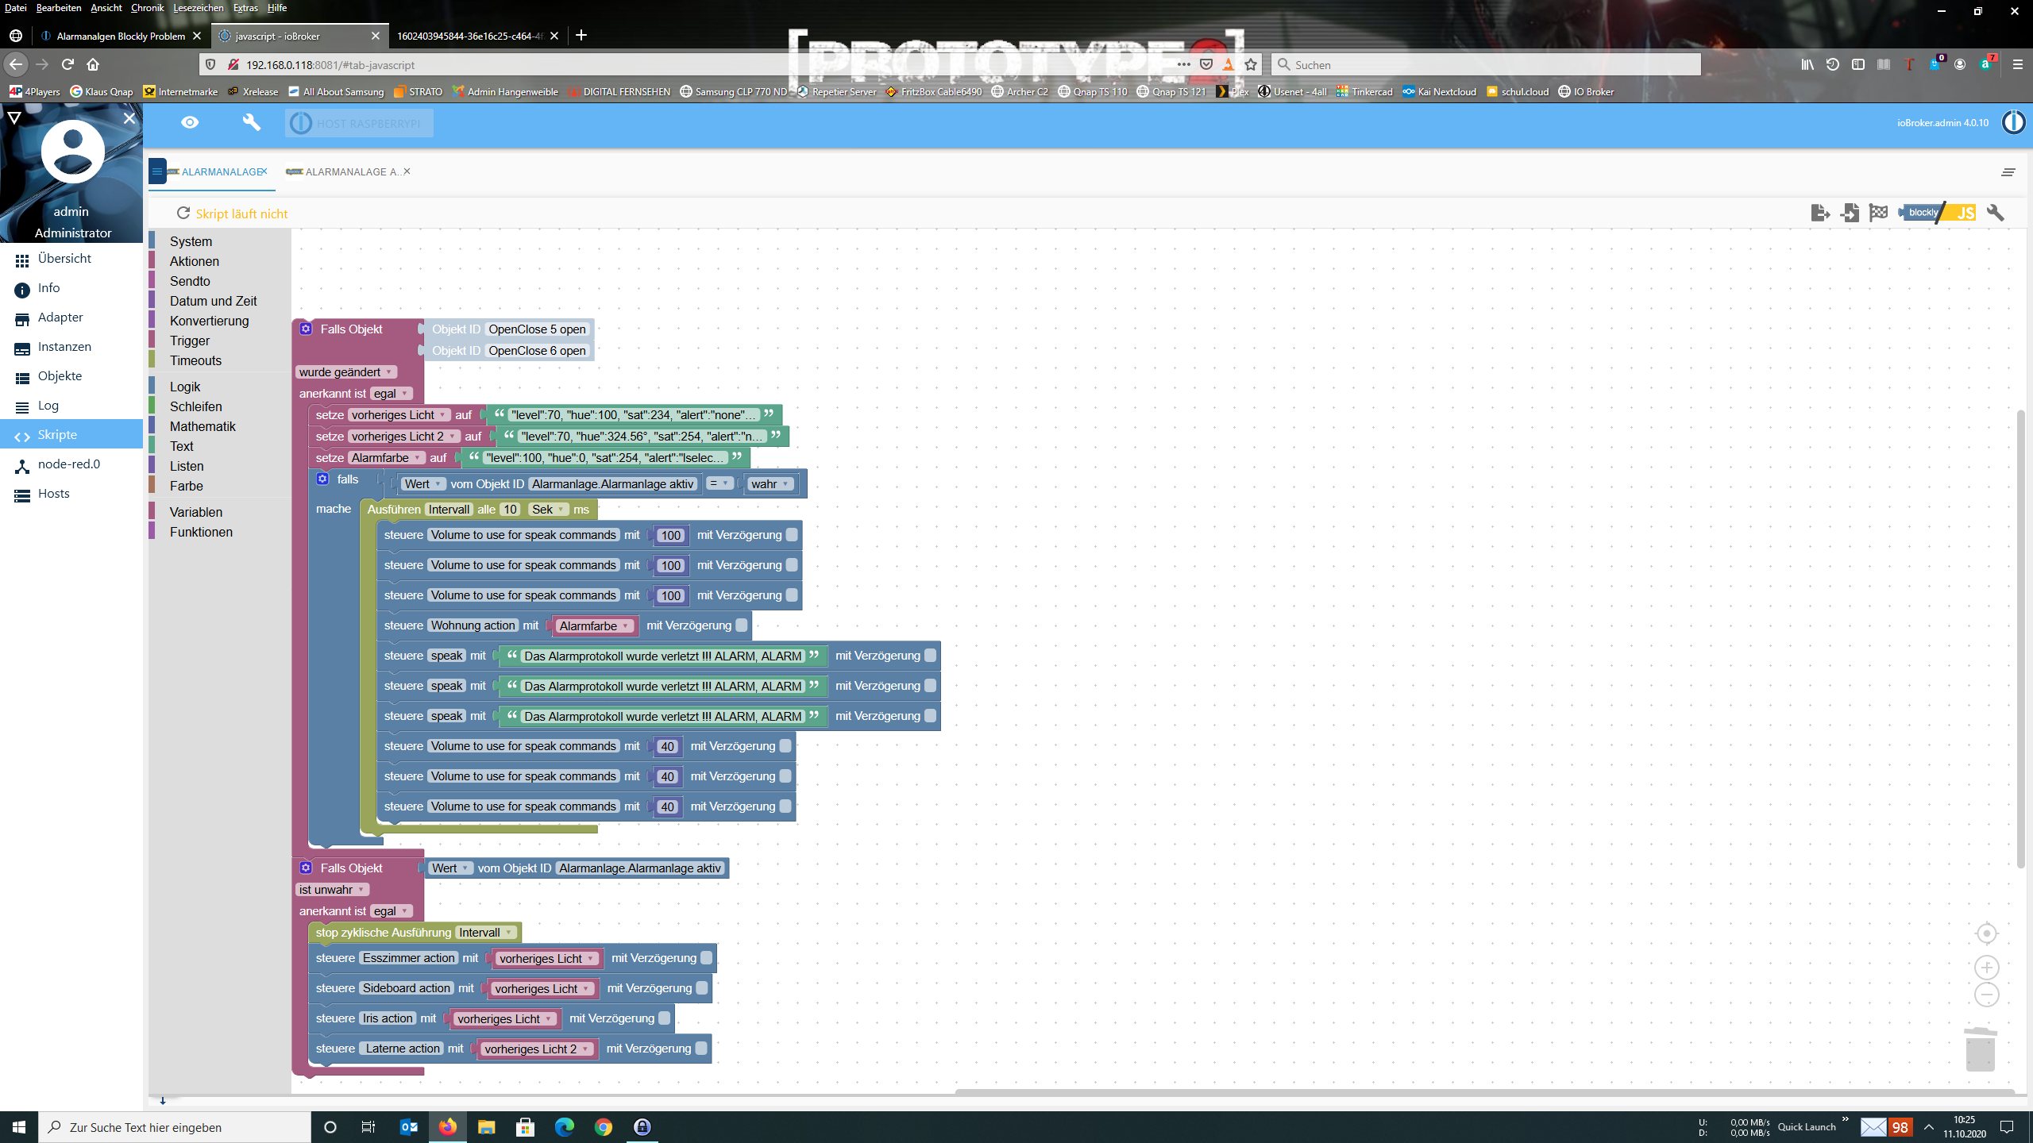Open the 'wahr' value dropdown
2033x1143 pixels.
point(770,484)
